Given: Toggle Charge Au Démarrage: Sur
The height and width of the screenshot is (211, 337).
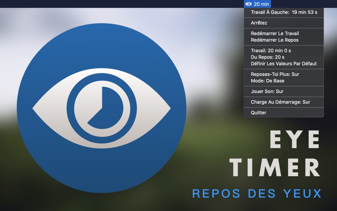Looking at the screenshot, I should point(284,102).
